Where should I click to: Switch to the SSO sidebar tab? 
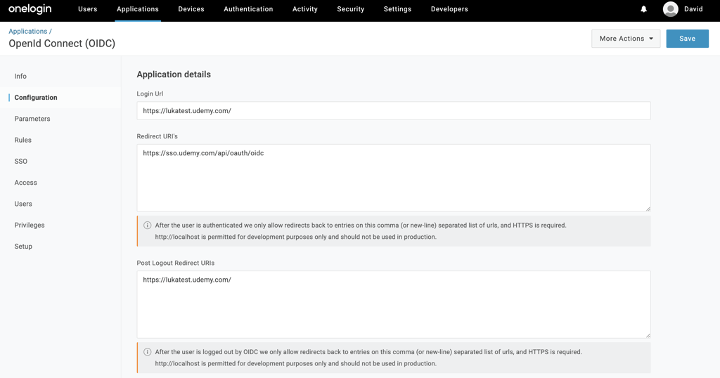click(20, 161)
